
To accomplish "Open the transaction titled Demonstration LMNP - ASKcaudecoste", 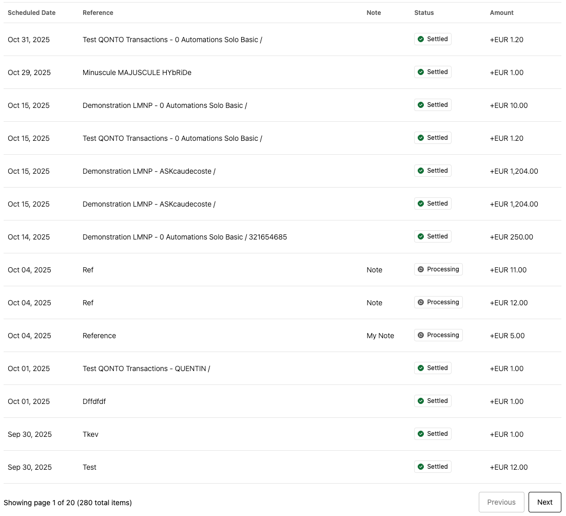I will click(148, 171).
